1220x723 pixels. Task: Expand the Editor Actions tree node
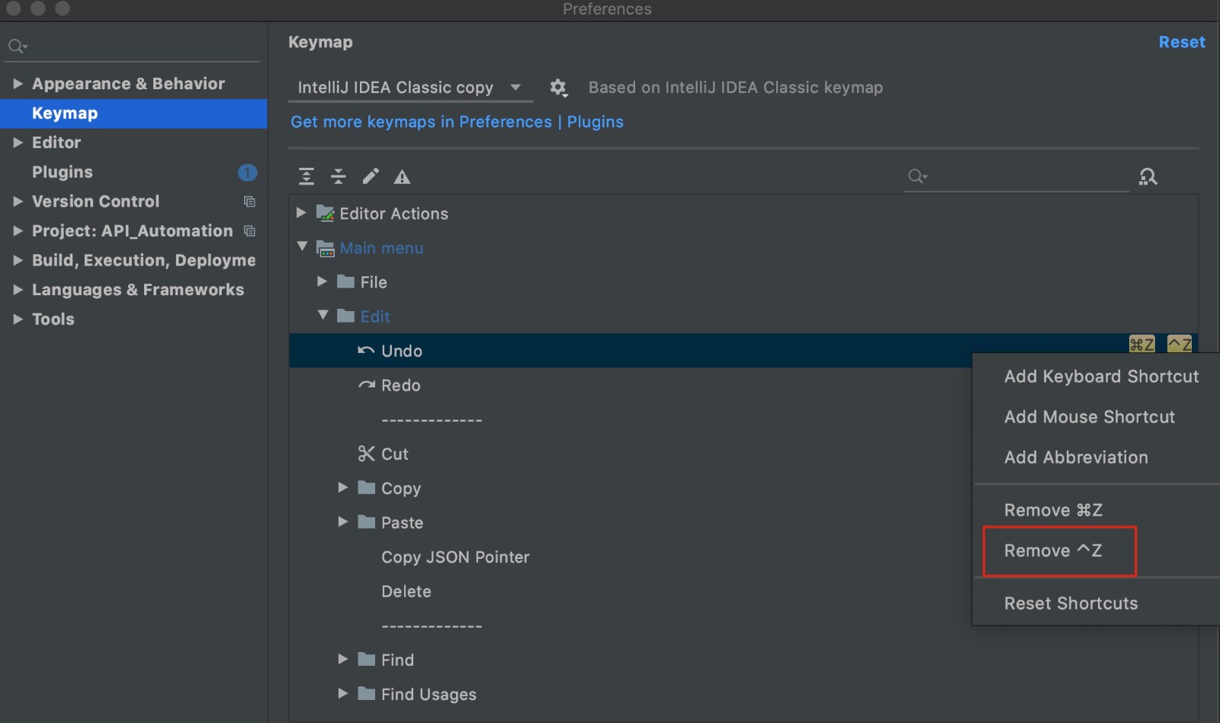click(x=301, y=213)
